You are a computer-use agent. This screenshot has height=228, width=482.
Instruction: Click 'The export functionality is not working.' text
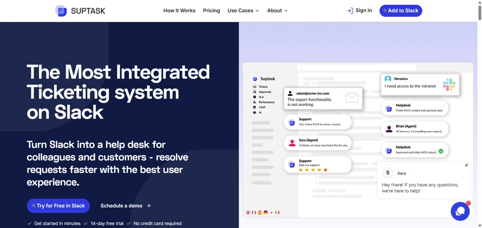tap(309, 102)
